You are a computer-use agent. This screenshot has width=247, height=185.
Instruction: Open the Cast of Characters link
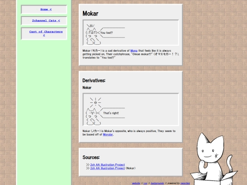[46, 33]
